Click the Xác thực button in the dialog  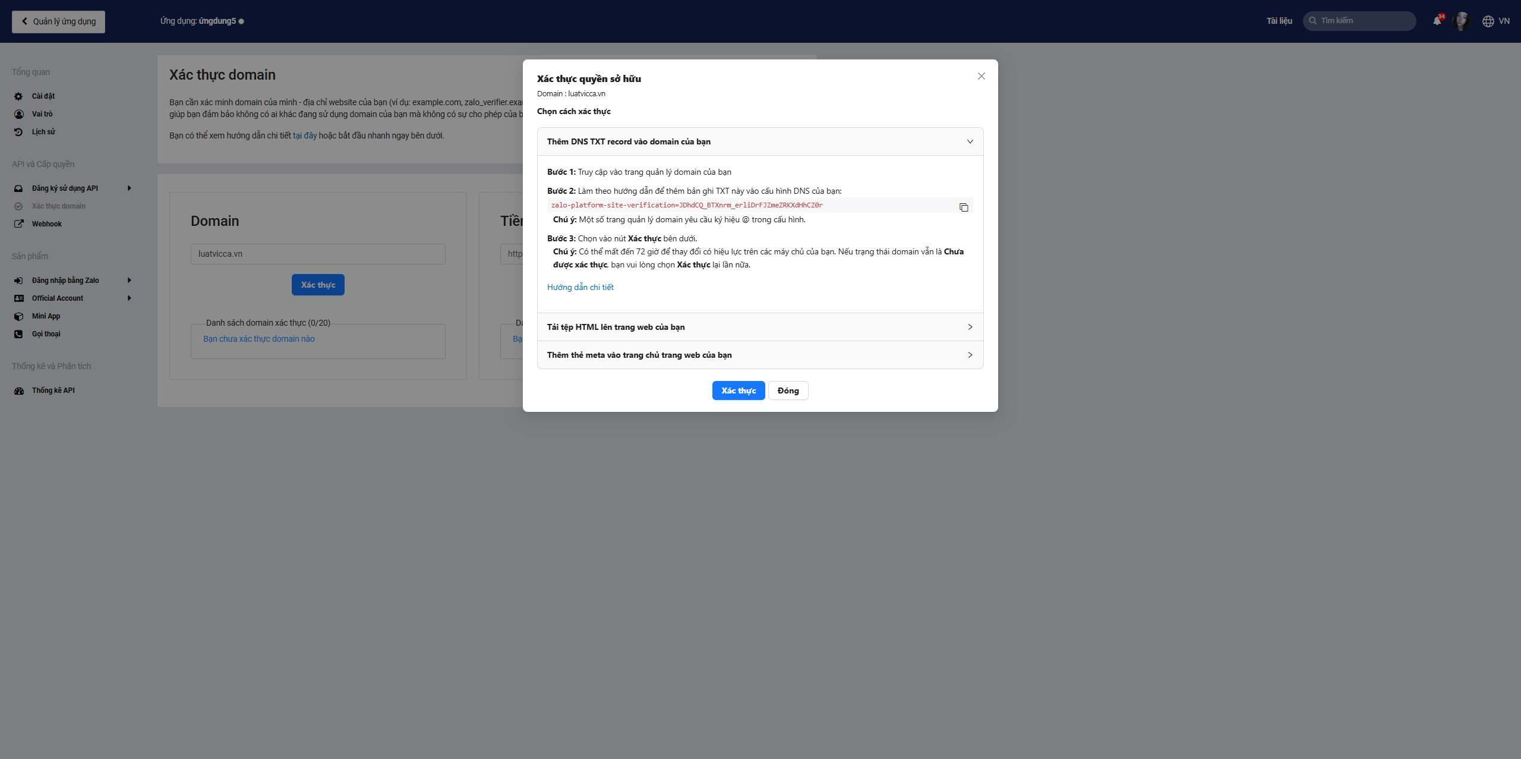click(x=739, y=390)
